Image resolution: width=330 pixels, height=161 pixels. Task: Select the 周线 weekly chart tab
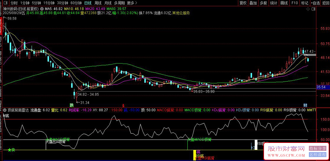(x=98, y=3)
